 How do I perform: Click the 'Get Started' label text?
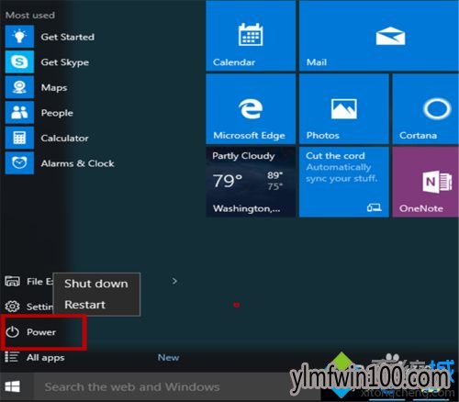coord(68,37)
